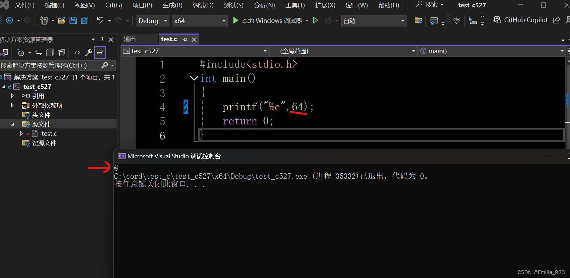Click the redo arrow icon
Image resolution: width=570 pixels, height=278 pixels.
pos(118,20)
